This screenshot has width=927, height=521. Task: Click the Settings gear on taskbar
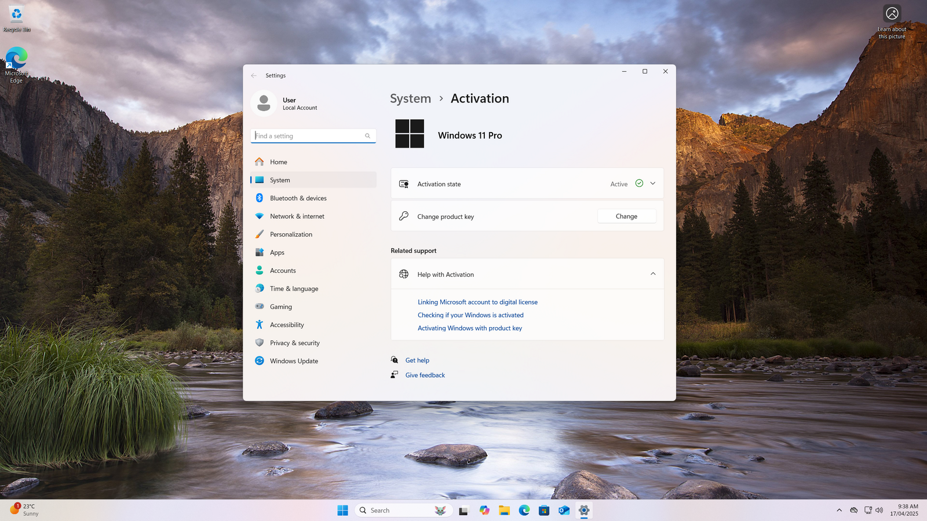(584, 510)
